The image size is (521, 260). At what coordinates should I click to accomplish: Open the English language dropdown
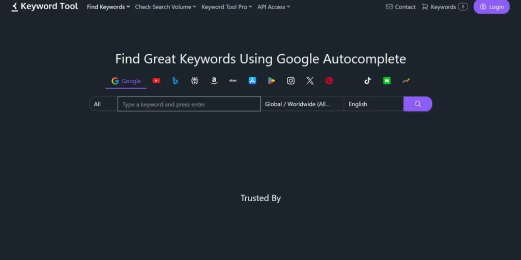point(373,104)
